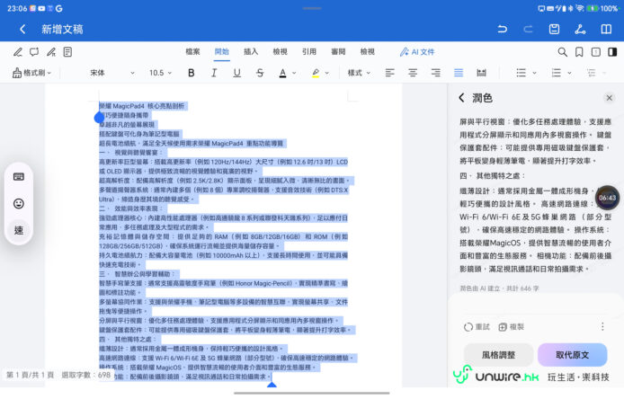Align text left
Image resolution: width=624 pixels, height=399 pixels.
(x=389, y=73)
